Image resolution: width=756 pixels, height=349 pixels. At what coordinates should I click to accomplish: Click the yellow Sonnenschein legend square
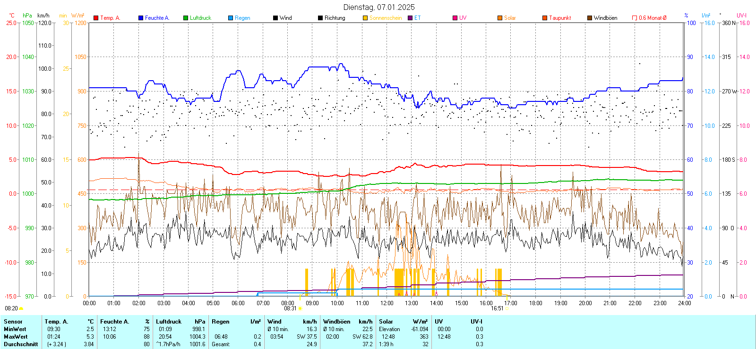coord(365,18)
